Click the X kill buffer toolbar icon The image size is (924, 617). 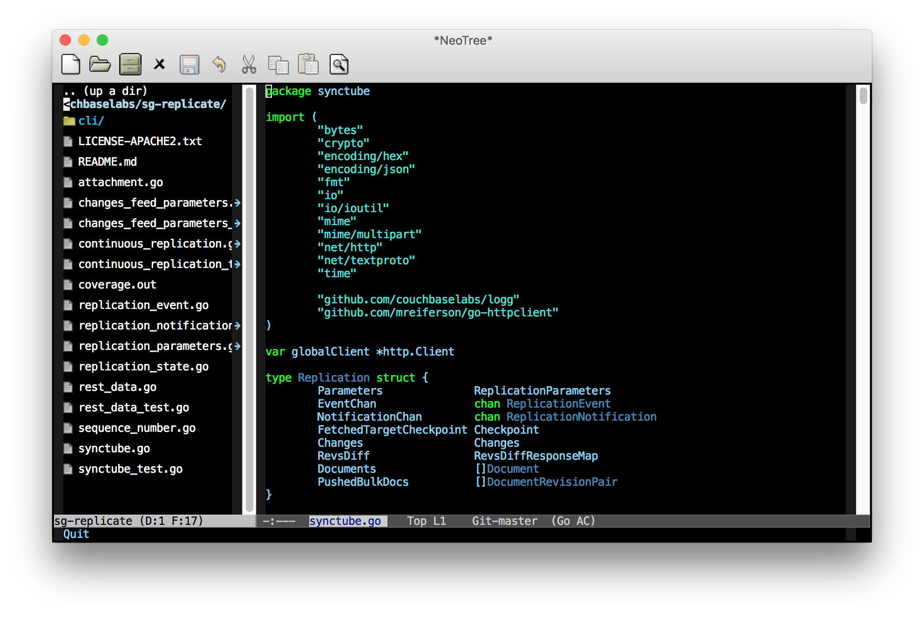159,64
